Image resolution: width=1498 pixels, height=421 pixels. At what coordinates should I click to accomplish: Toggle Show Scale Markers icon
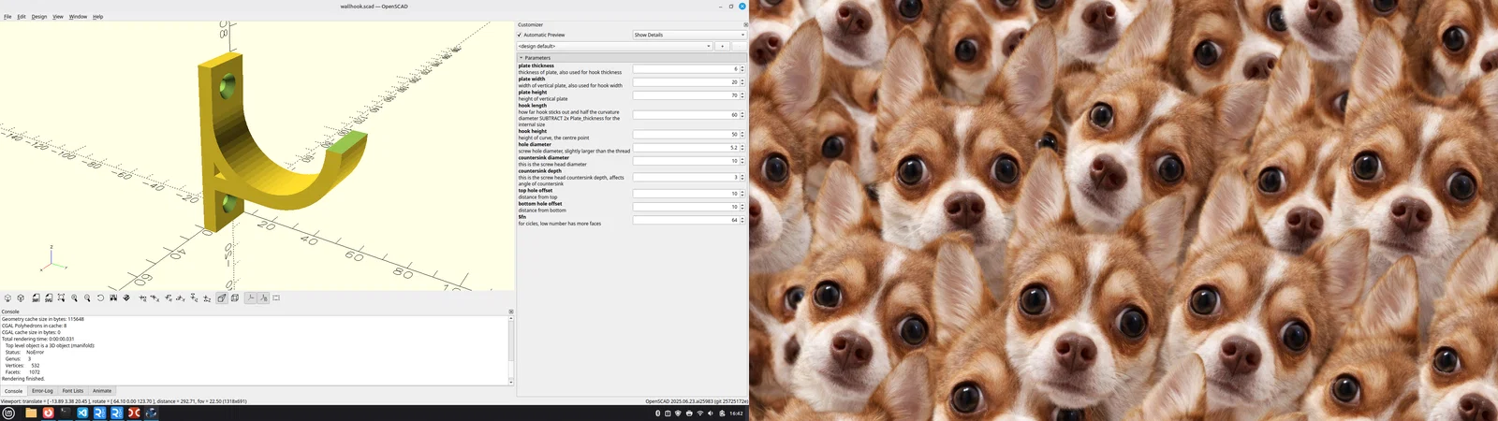pos(264,298)
